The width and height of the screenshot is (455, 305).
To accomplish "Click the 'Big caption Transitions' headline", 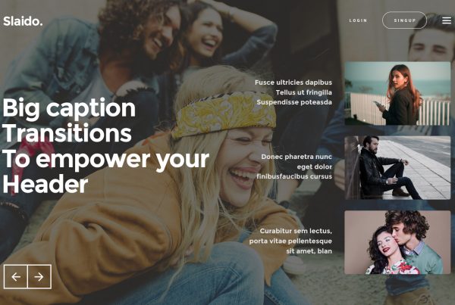I will 69,120.
